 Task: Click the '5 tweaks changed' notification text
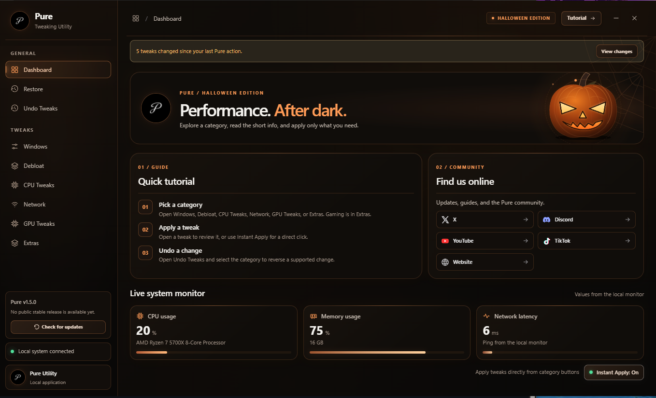(x=189, y=51)
